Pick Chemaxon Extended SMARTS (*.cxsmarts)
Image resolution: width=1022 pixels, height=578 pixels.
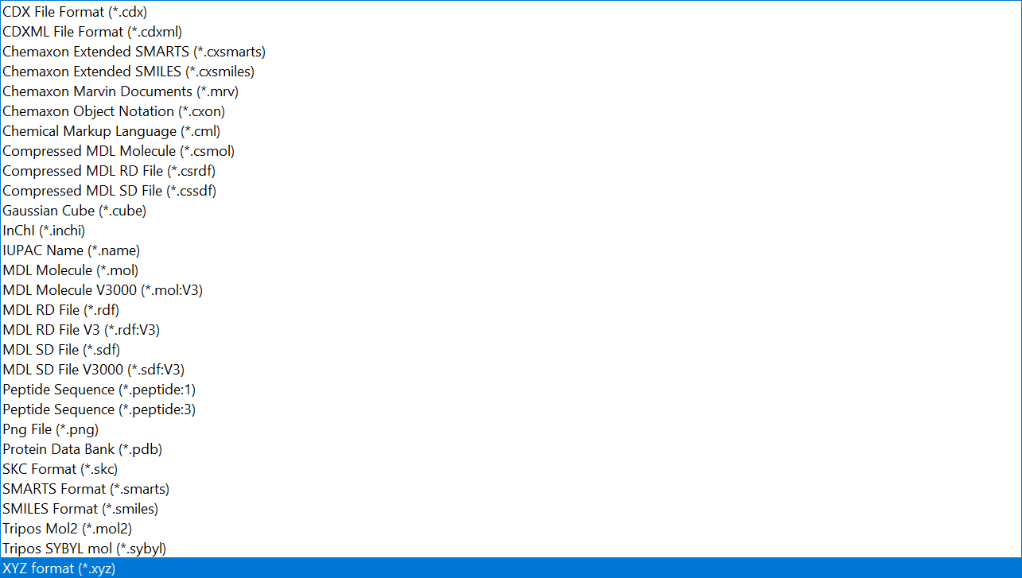[511, 52]
